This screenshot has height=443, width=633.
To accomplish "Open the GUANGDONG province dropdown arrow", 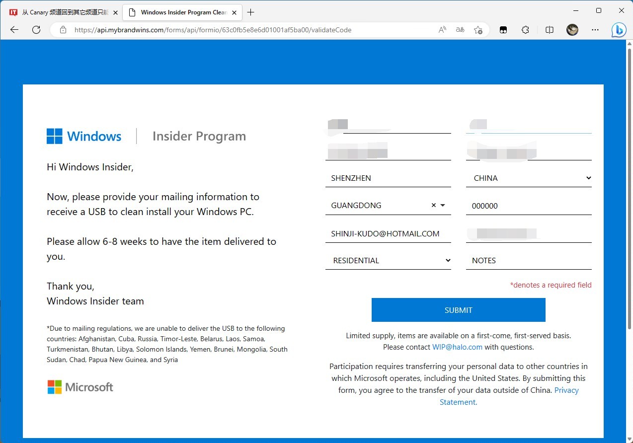I will tap(443, 206).
